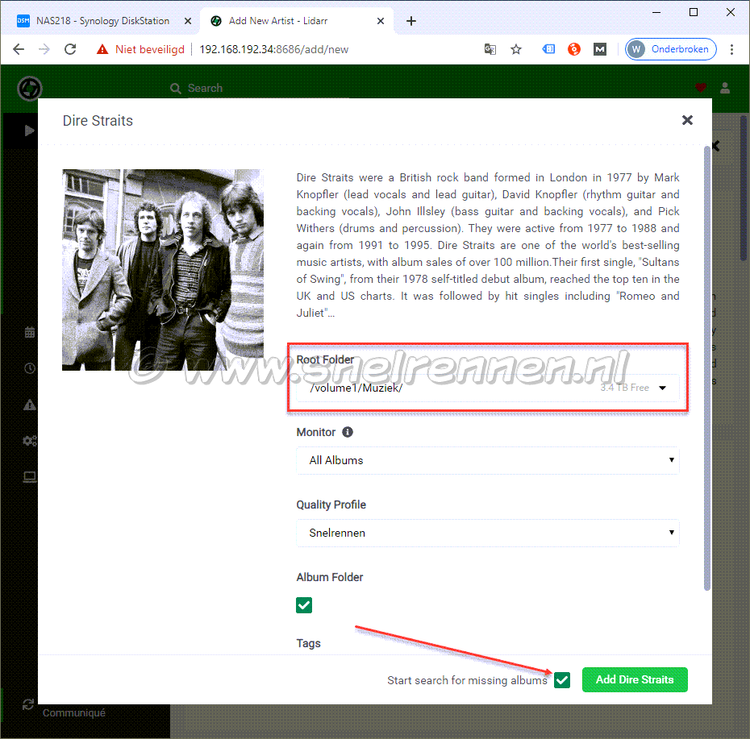Viewport: 750px width, 739px height.
Task: Click the Monitor info icon
Action: (x=348, y=432)
